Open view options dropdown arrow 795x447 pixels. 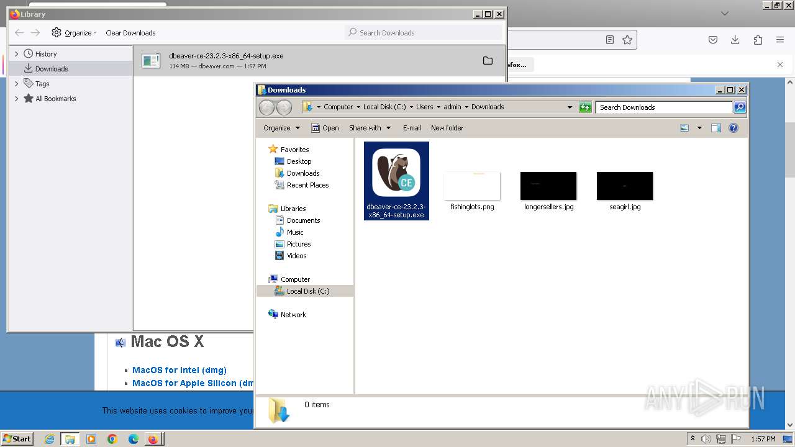[699, 128]
